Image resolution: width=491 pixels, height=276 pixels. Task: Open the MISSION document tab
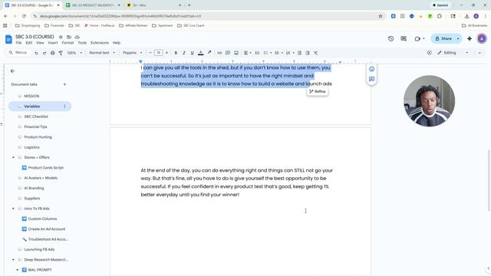[31, 96]
